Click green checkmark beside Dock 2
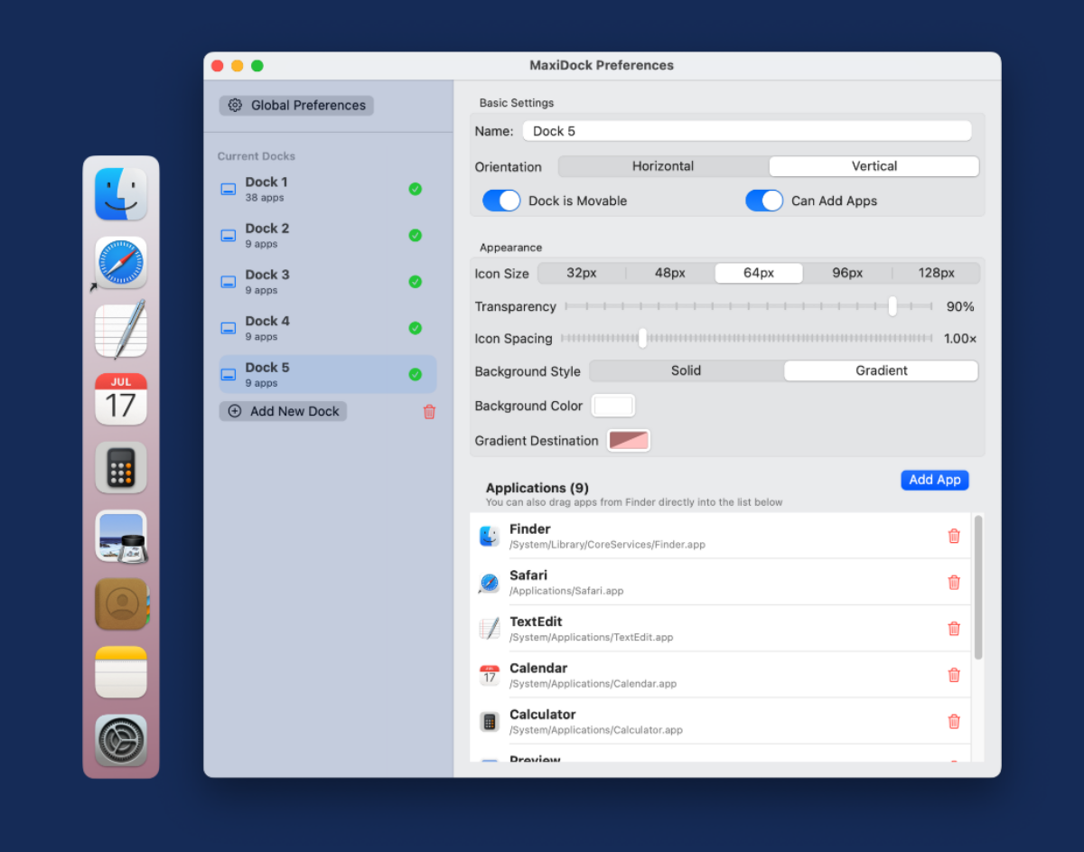Screen dimensions: 1084x852 point(415,235)
